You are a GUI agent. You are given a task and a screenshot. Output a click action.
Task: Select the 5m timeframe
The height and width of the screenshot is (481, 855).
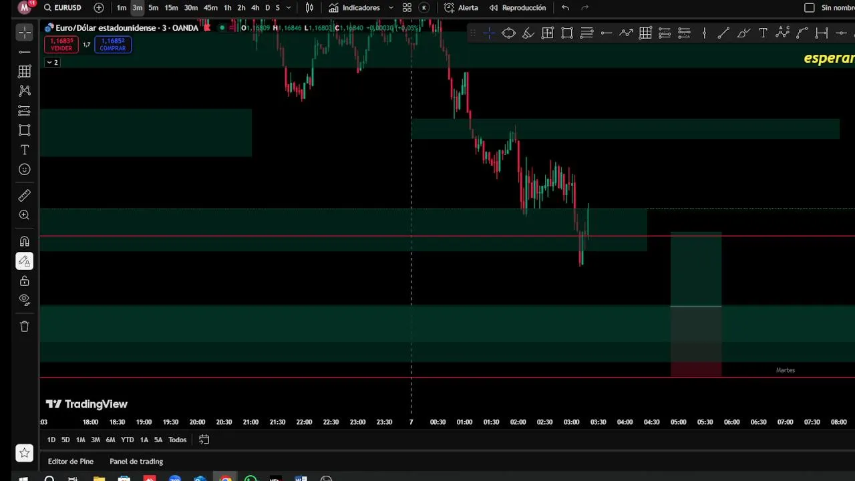(x=154, y=8)
